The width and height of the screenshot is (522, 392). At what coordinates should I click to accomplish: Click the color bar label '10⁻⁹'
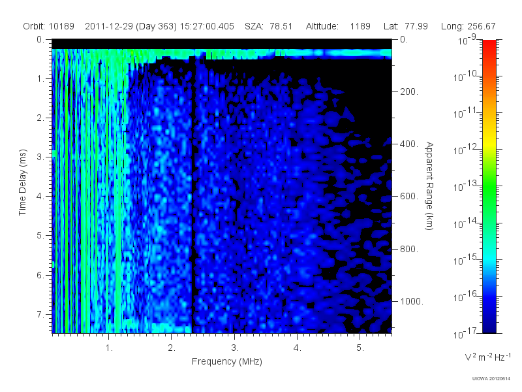pyautogui.click(x=467, y=40)
